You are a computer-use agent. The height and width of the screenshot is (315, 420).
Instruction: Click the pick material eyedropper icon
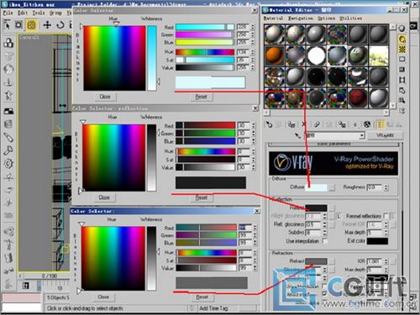pos(297,136)
